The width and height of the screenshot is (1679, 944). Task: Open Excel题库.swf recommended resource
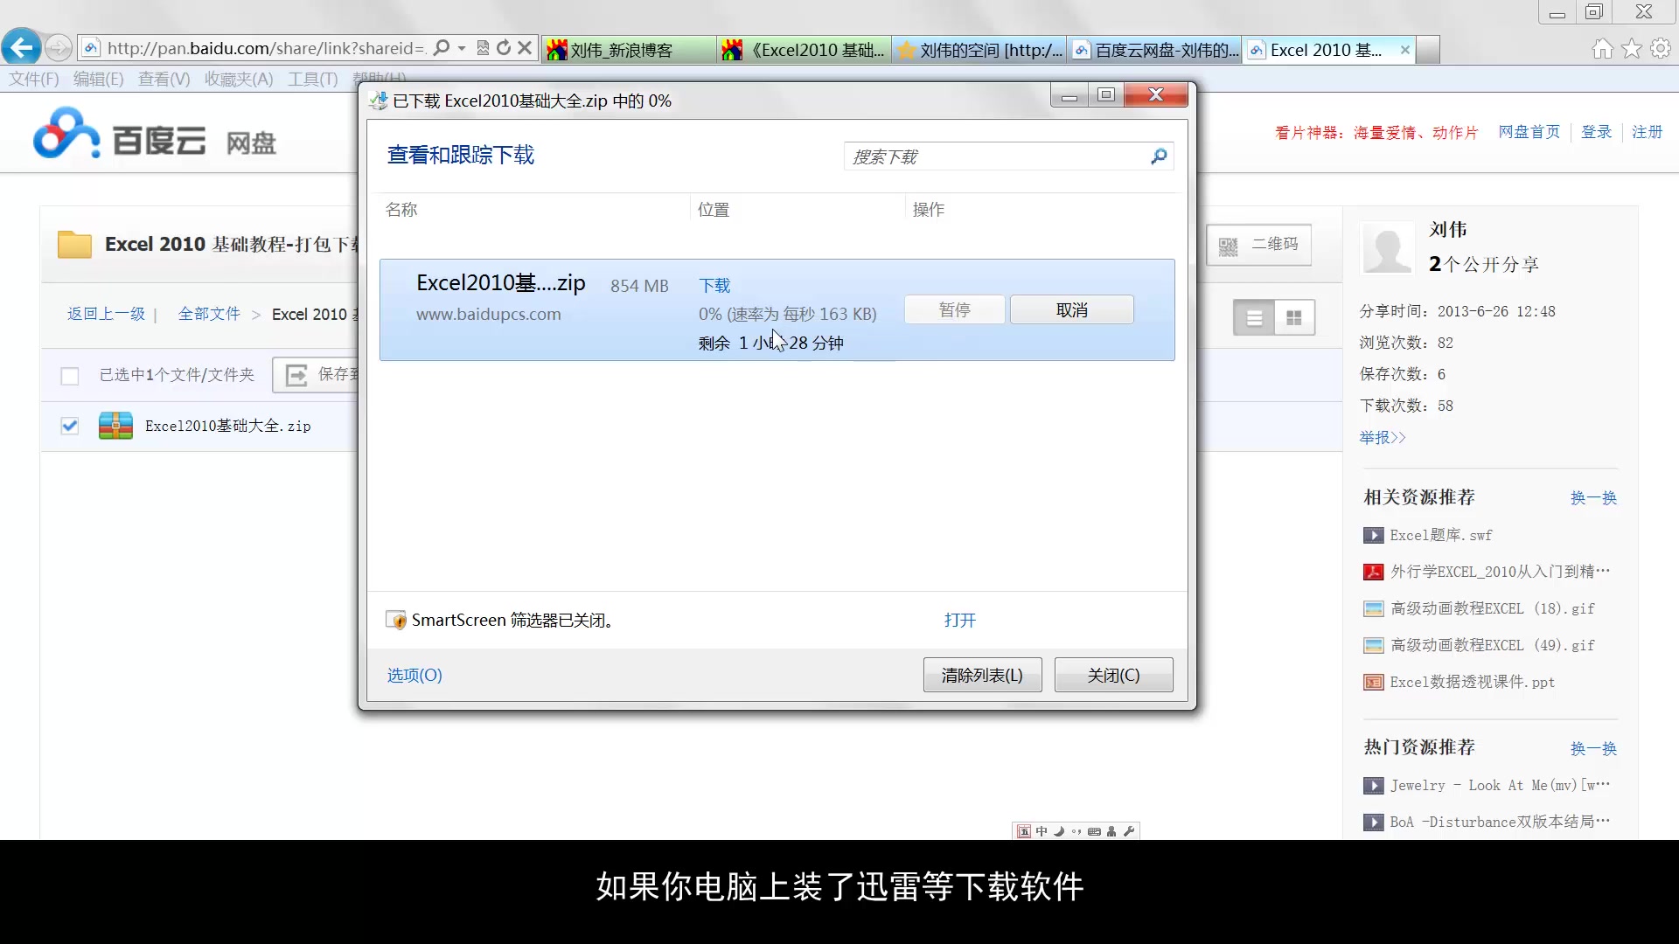click(1440, 535)
